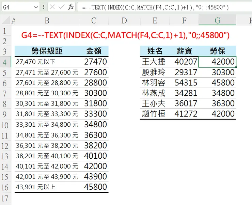The width and height of the screenshot is (252, 205).
Task: Click header cell 金額
Action: pos(94,51)
